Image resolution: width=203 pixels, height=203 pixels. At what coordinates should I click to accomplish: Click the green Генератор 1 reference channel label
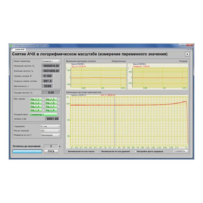43,115
